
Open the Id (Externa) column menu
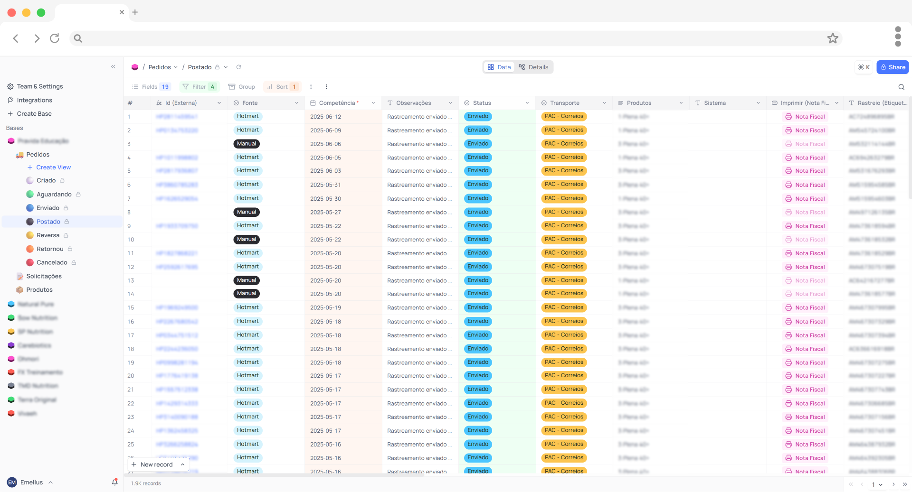[x=219, y=103]
